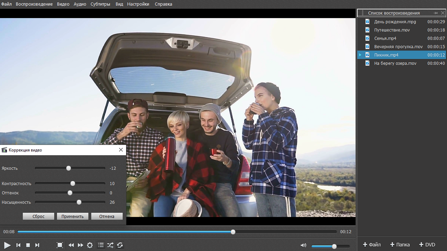Screen dimensions: 447x251
Task: Click the file icon of День рождения.mpg
Action: point(367,21)
